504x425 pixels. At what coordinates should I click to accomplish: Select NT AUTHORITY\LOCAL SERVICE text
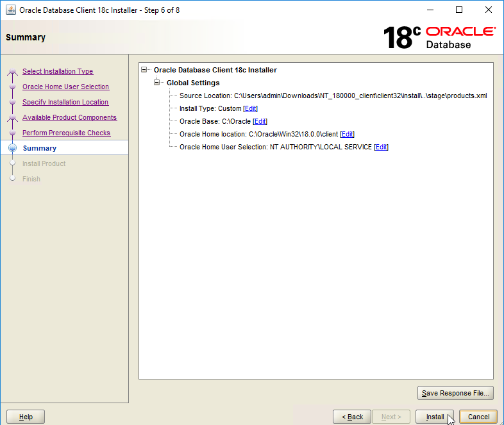pyautogui.click(x=321, y=147)
